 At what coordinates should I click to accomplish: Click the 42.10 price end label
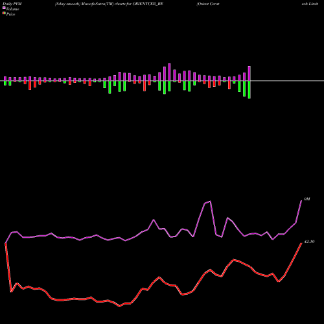309,242
